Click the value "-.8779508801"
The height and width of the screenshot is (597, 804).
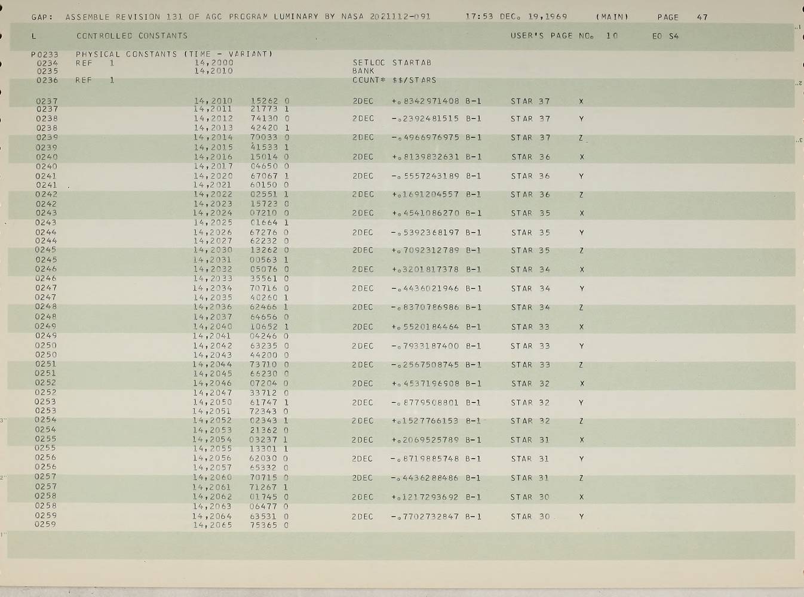(425, 402)
